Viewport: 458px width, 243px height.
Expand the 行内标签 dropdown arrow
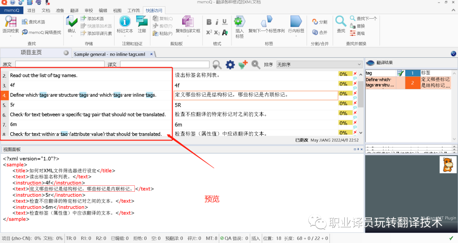tap(296, 36)
